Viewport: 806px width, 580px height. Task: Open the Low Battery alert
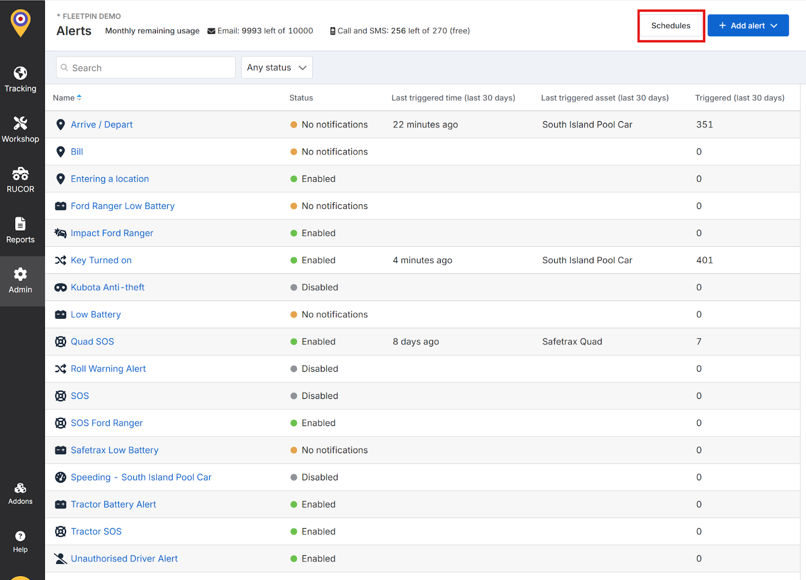96,315
